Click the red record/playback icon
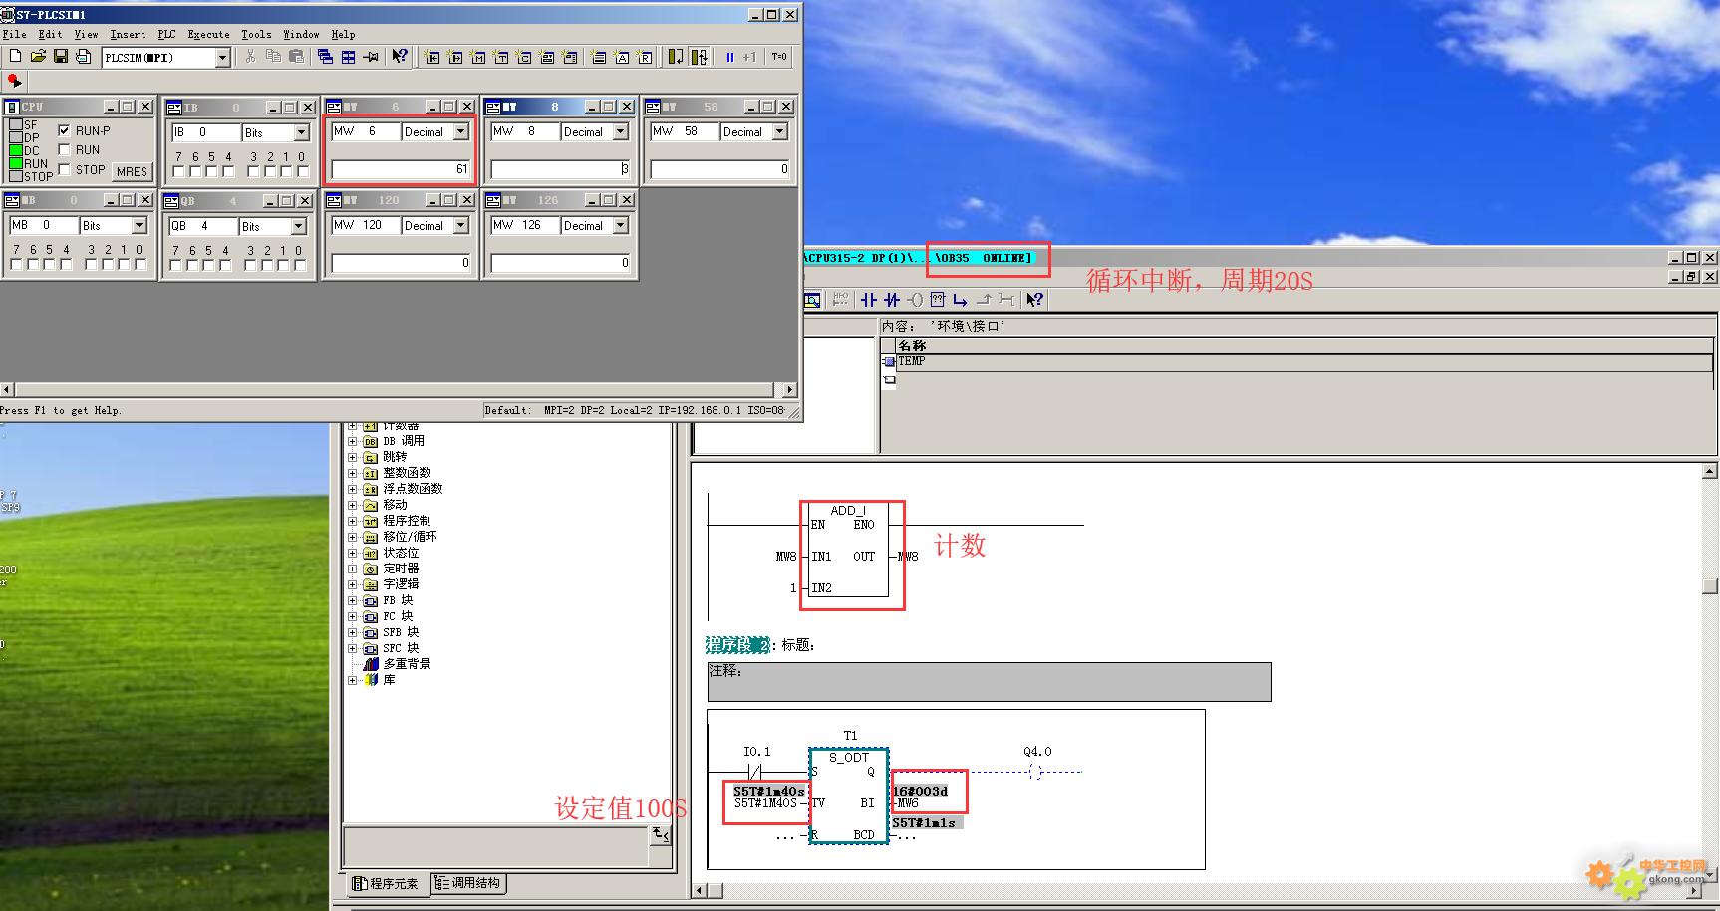 14,81
